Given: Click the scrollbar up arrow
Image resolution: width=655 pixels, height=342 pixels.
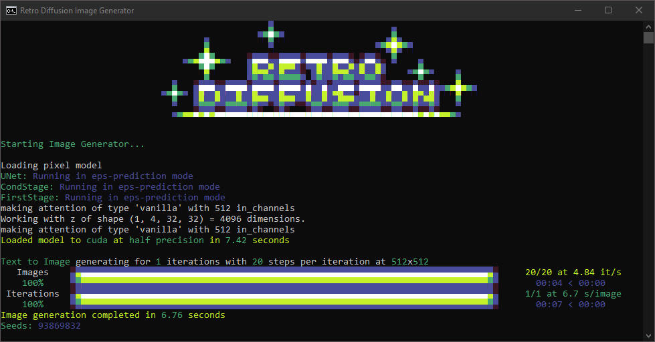Looking at the screenshot, I should click(x=648, y=26).
